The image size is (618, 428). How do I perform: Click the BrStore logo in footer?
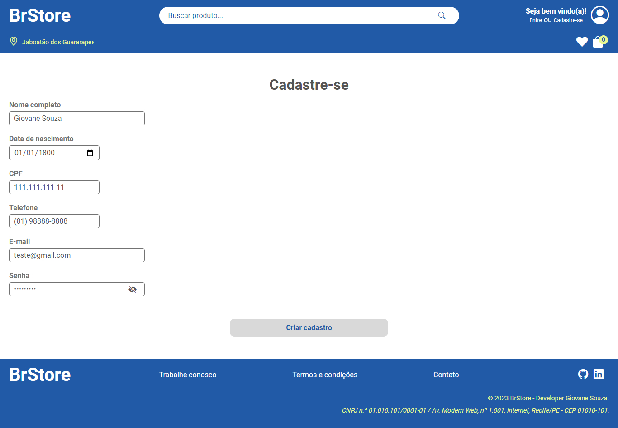40,375
